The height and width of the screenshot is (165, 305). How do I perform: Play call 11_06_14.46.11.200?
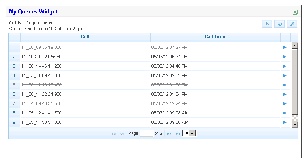point(285,66)
